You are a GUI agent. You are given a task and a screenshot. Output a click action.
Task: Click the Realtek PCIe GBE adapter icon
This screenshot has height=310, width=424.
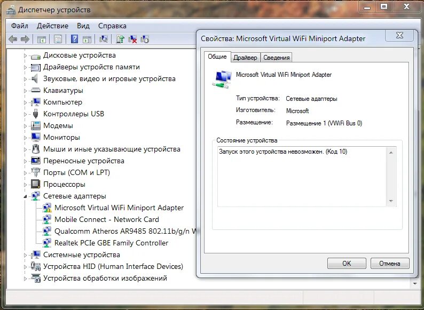(47, 243)
